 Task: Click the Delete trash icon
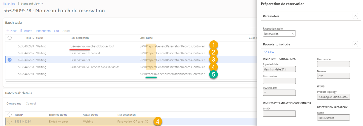21,31
